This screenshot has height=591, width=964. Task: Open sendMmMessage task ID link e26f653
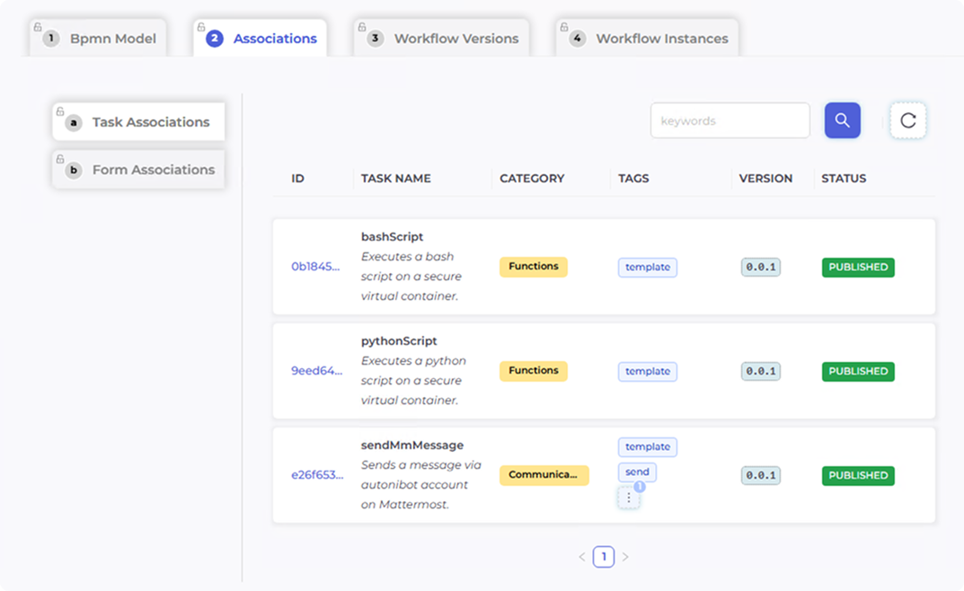316,475
